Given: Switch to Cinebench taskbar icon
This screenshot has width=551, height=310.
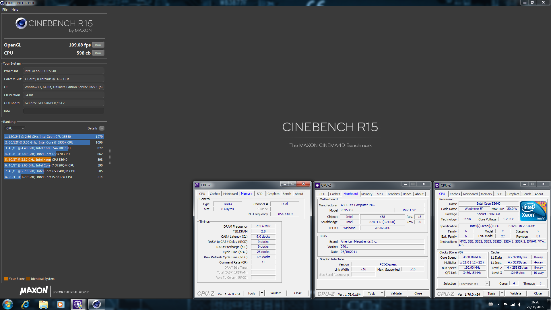Looking at the screenshot, I should [x=96, y=304].
